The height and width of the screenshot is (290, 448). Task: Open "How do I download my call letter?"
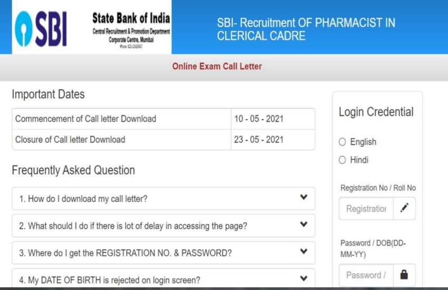(83, 199)
